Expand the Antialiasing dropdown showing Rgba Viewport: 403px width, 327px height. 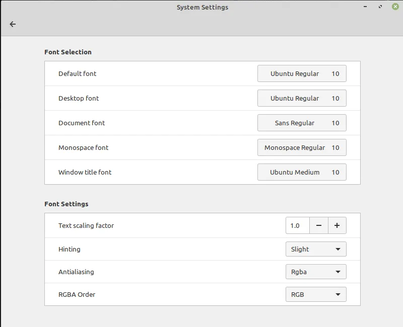316,272
